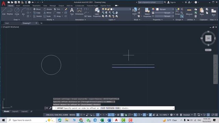Open the Annotate ribbon tab
Image resolution: width=219 pixels, height=123 pixels.
[x=26, y=6]
